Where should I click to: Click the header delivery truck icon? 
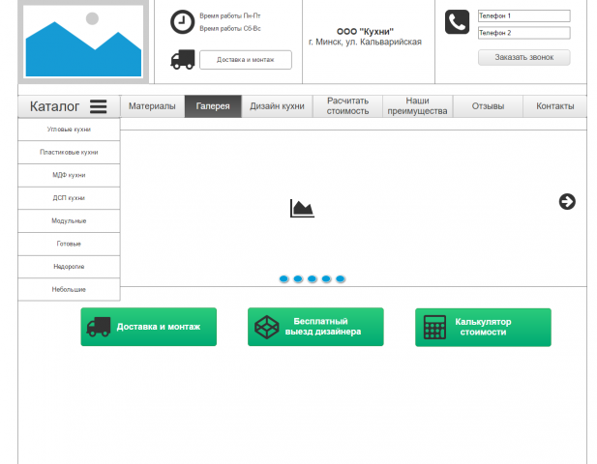[x=183, y=60]
